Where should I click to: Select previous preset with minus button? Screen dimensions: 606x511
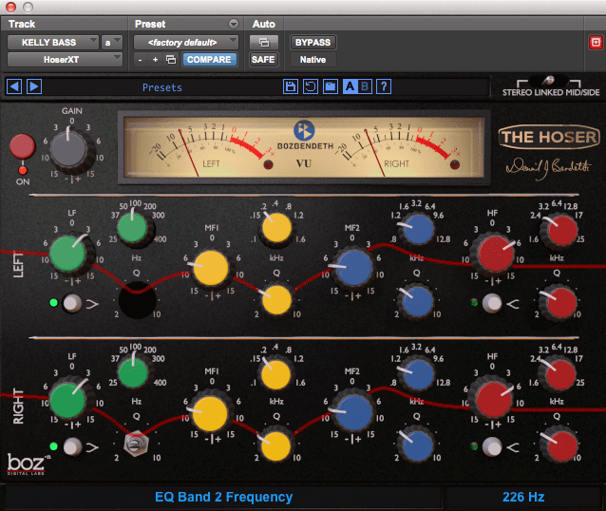tap(140, 60)
